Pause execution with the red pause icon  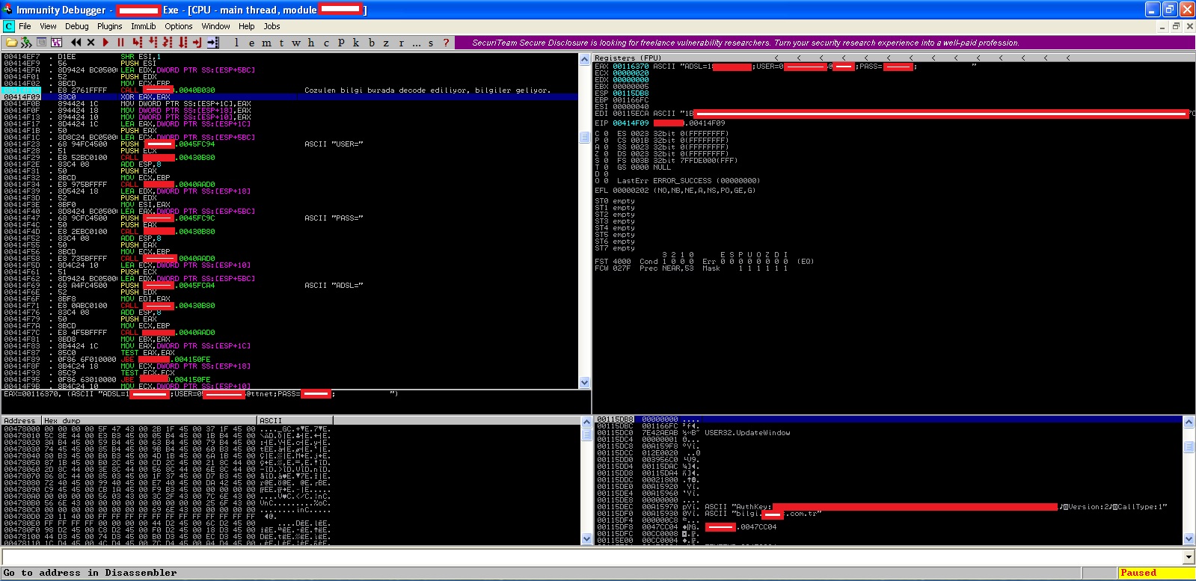click(120, 43)
